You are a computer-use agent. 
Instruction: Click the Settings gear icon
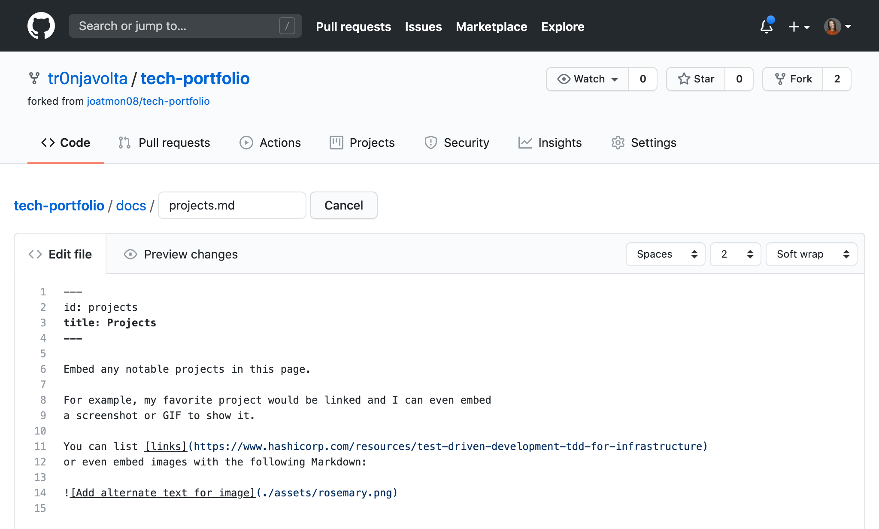point(618,143)
